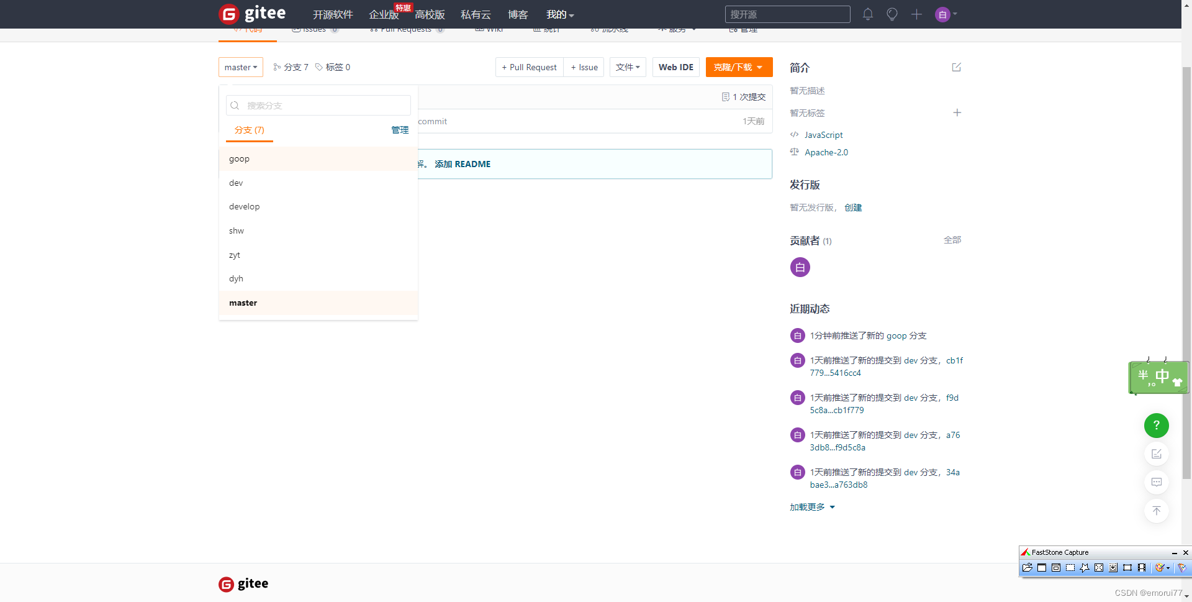Select FastStone Capture Active Window tool

[x=1042, y=568]
